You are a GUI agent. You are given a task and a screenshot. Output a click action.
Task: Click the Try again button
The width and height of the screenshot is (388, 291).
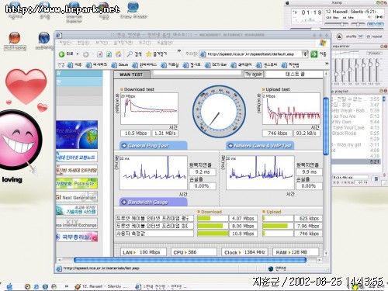[254, 74]
